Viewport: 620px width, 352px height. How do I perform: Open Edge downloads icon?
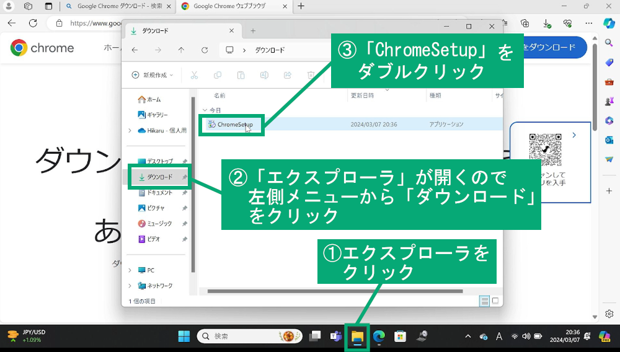(x=547, y=24)
